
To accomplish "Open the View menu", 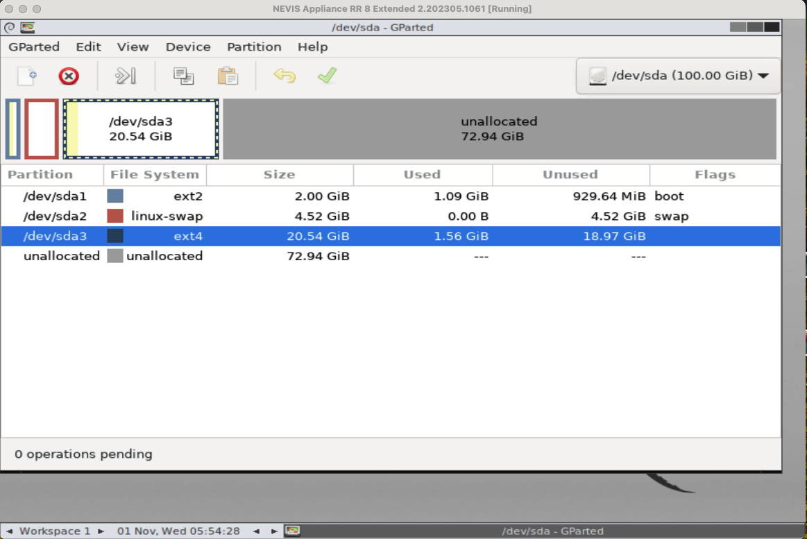I will (x=133, y=47).
